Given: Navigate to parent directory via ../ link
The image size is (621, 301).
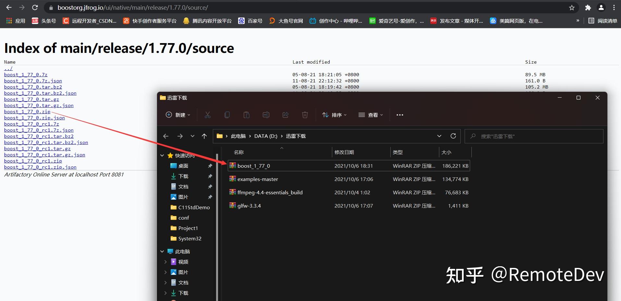Looking at the screenshot, I should [x=8, y=68].
